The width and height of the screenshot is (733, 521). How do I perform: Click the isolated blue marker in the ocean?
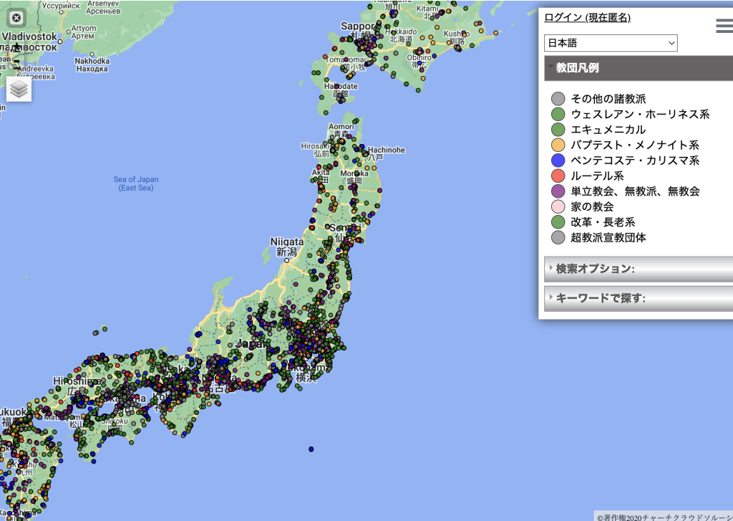[311, 449]
